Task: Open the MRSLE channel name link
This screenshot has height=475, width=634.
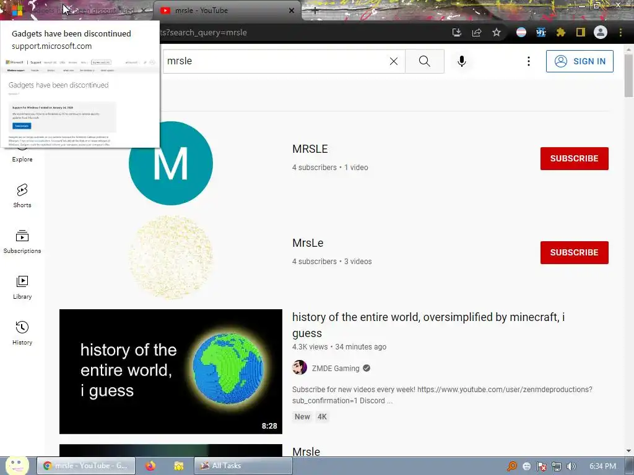Action: point(310,149)
